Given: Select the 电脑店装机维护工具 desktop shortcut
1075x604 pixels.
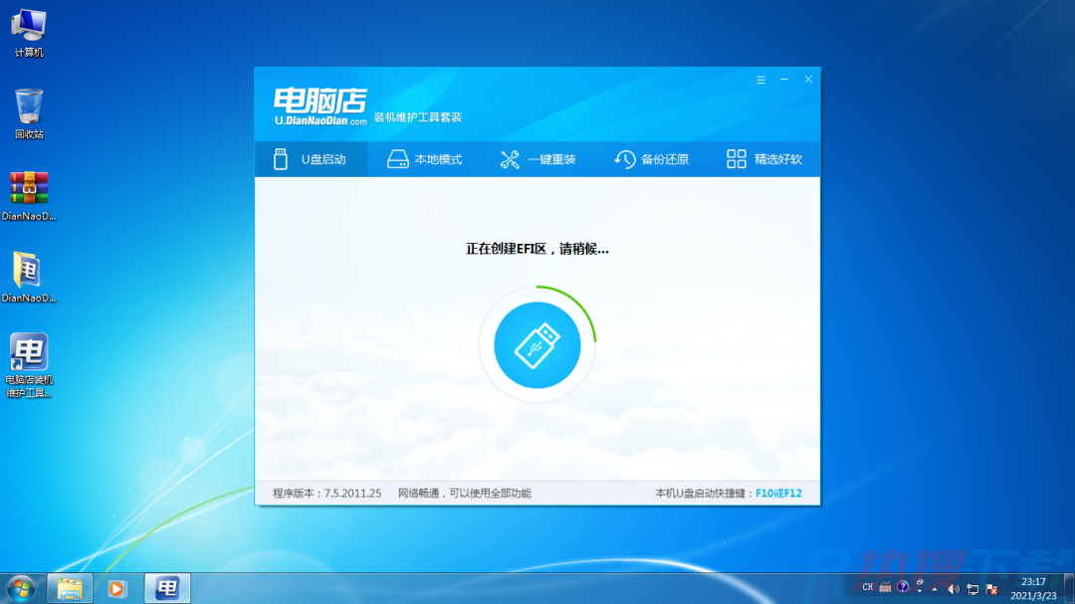Looking at the screenshot, I should (29, 365).
